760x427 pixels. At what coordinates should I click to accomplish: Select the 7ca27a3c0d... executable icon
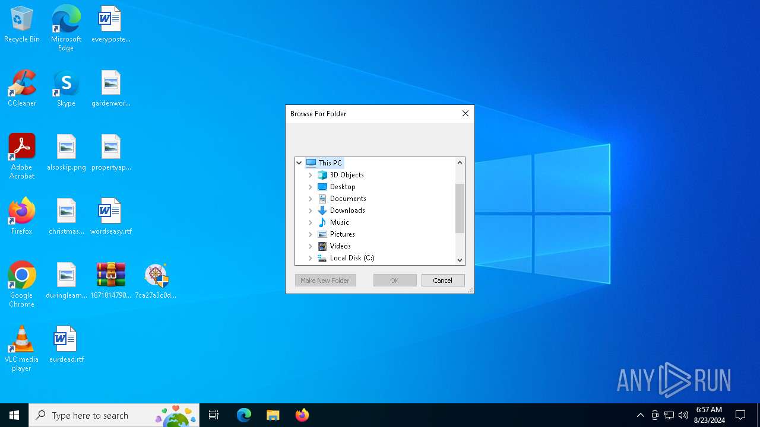click(156, 281)
